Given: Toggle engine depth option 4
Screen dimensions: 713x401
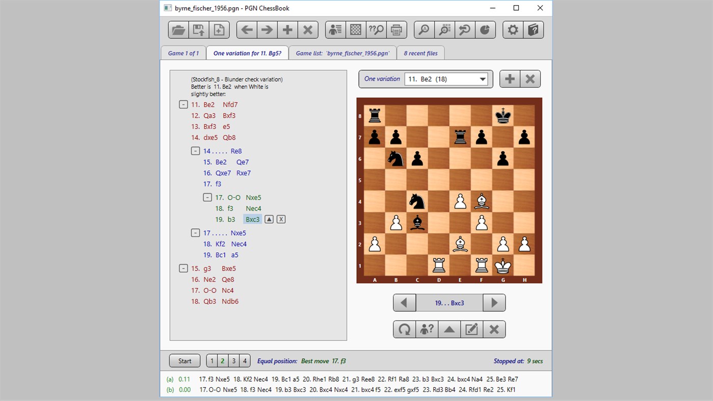Looking at the screenshot, I should point(245,360).
